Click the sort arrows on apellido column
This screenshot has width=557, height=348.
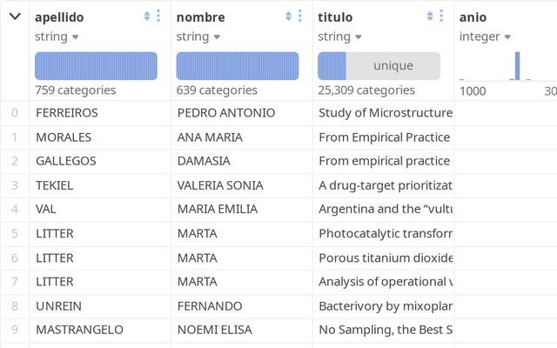point(146,17)
